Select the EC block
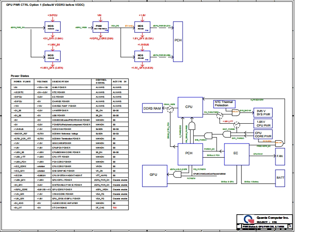 (236, 153)
